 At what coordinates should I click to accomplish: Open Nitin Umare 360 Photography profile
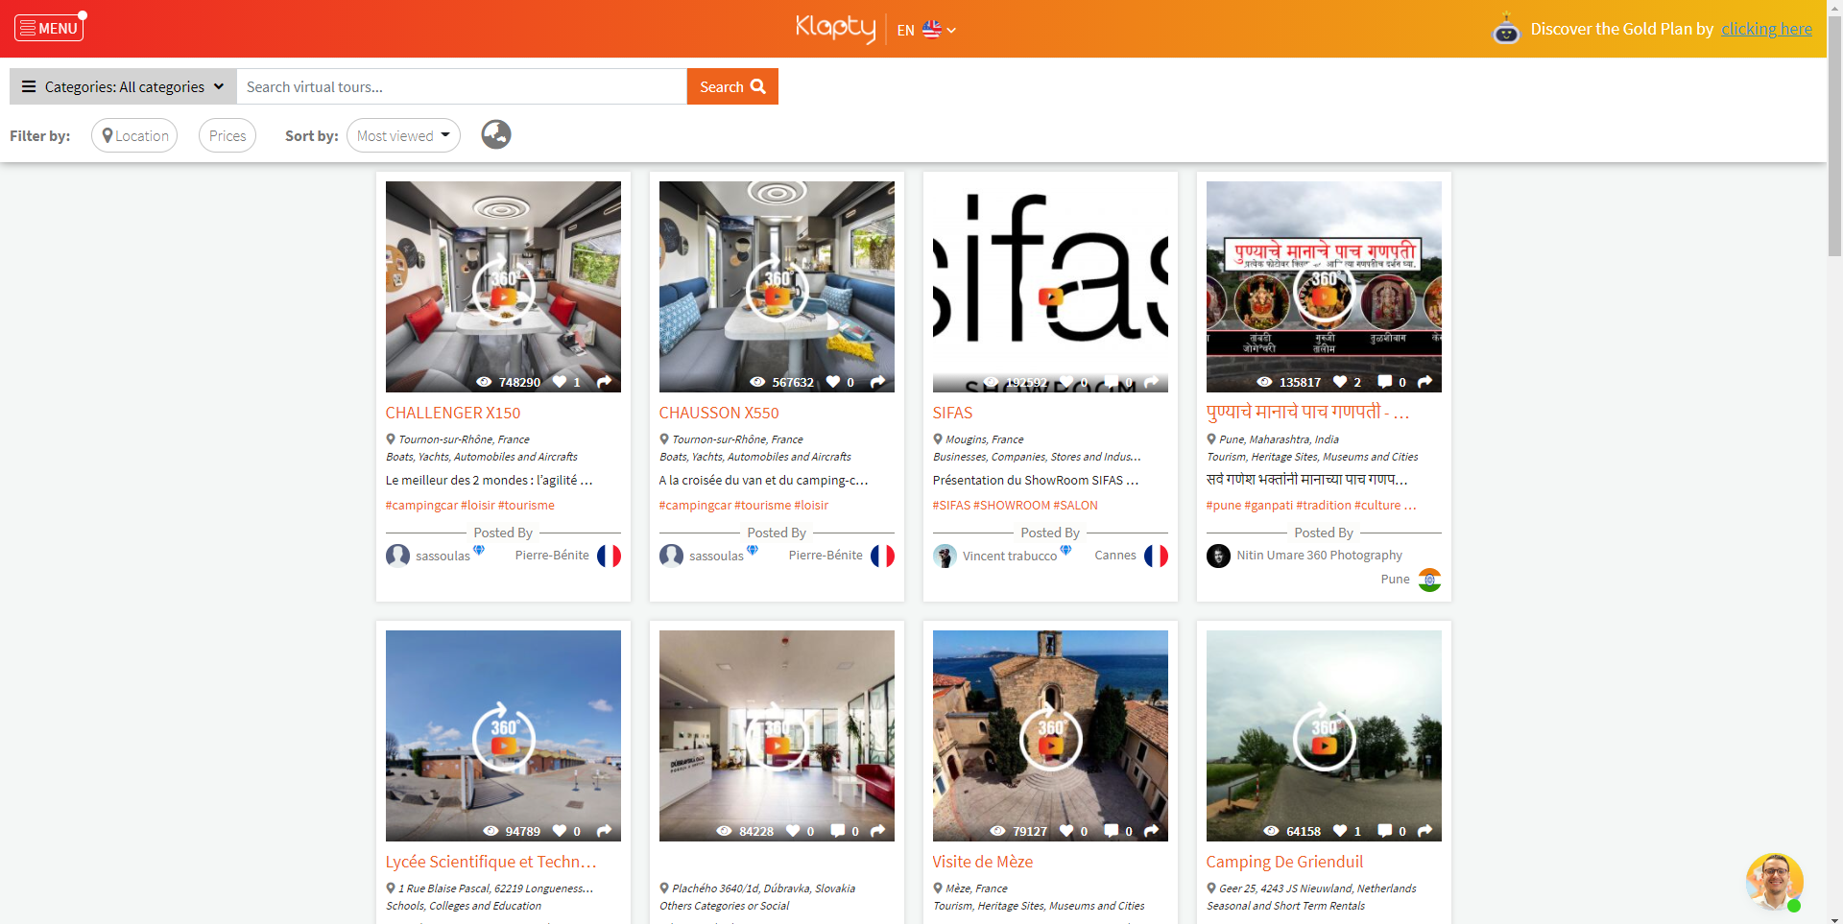1319,555
